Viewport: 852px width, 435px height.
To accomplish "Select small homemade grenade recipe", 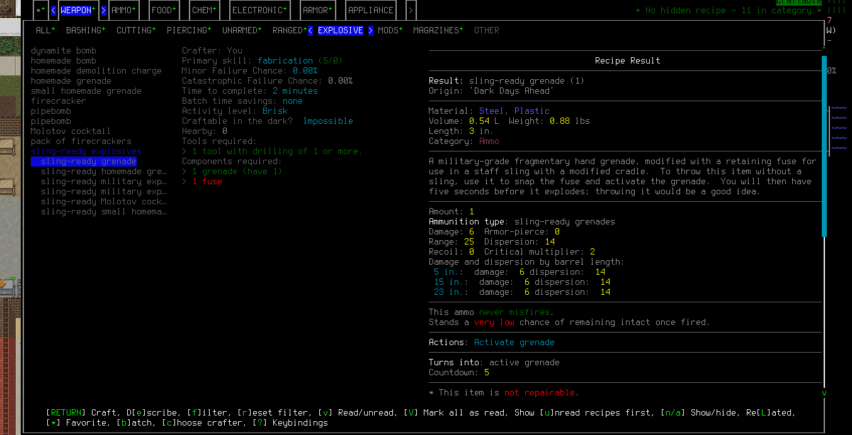I will click(x=86, y=91).
